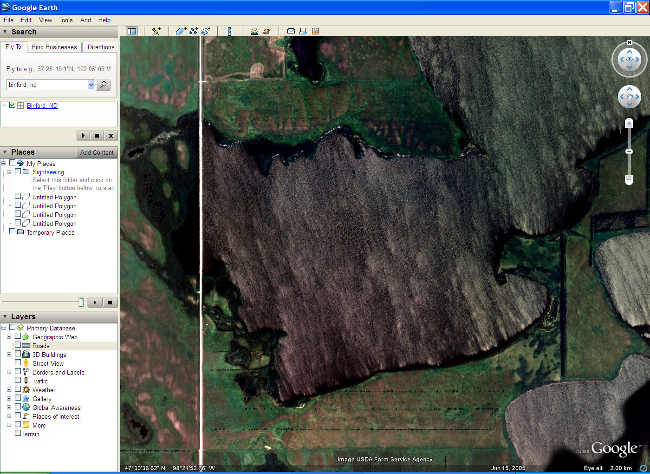This screenshot has width=650, height=474.
Task: Click the tour speed slider handle
Action: [81, 303]
